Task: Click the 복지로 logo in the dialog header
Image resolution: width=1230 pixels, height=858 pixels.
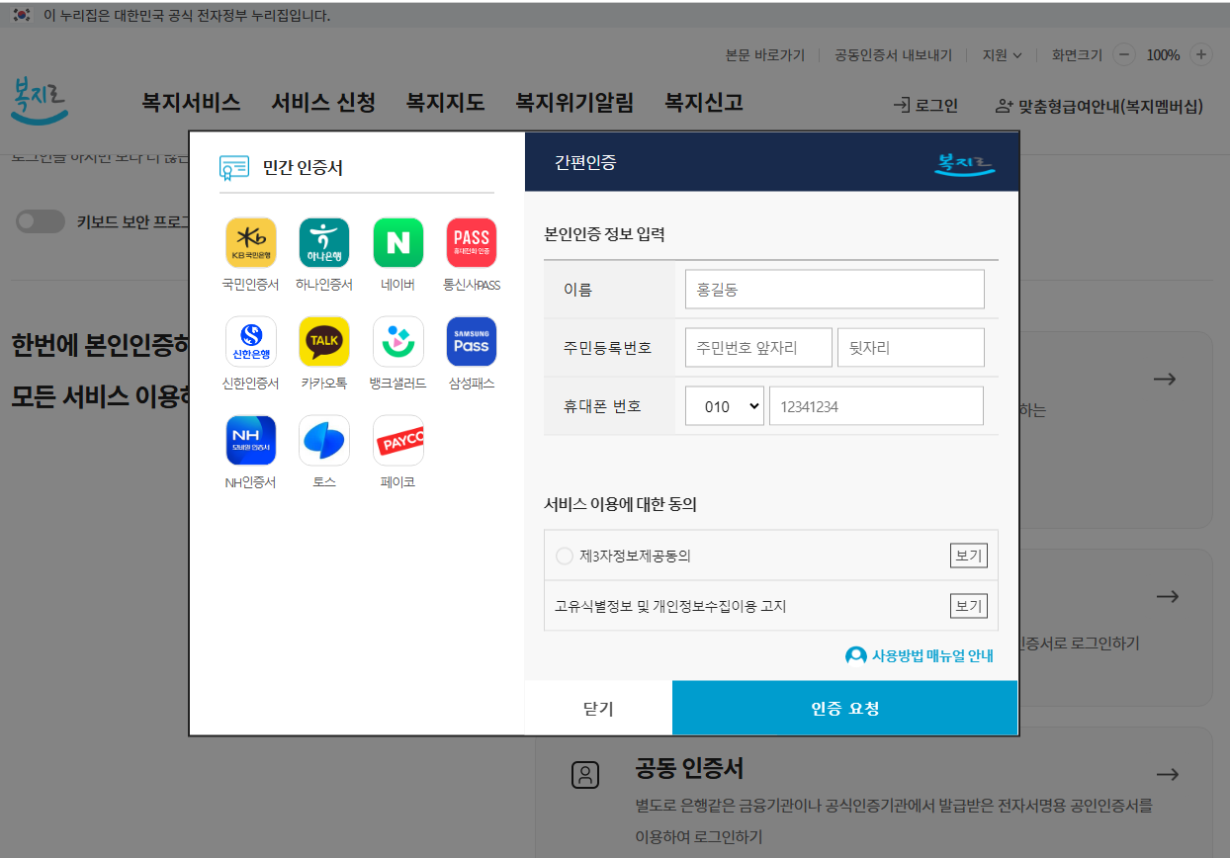Action: click(964, 163)
